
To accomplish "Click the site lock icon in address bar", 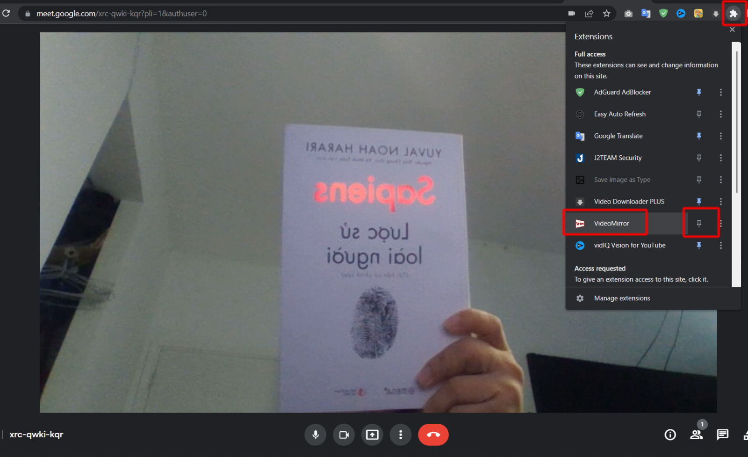I will click(x=28, y=14).
